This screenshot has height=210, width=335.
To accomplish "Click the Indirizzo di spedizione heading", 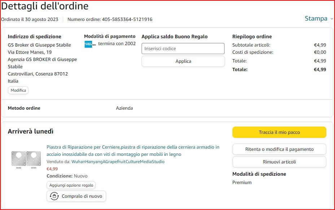I will coord(34,36).
